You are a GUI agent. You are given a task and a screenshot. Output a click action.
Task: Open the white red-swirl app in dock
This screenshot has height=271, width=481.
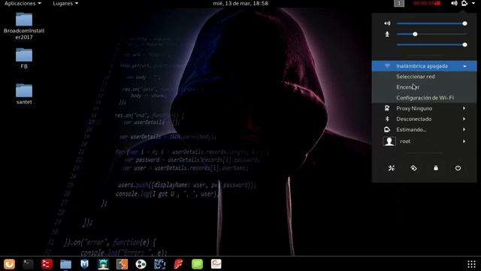(x=216, y=264)
